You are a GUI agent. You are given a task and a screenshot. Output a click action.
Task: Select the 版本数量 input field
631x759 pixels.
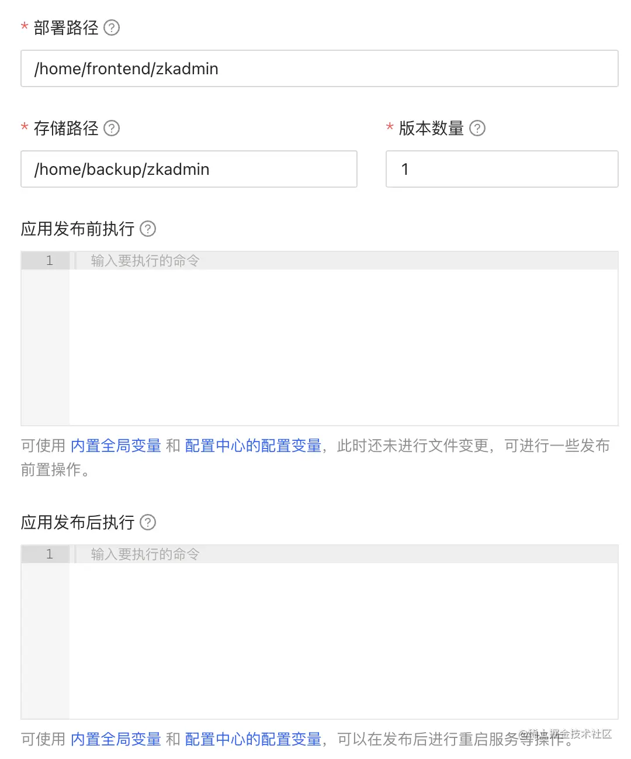(x=501, y=169)
